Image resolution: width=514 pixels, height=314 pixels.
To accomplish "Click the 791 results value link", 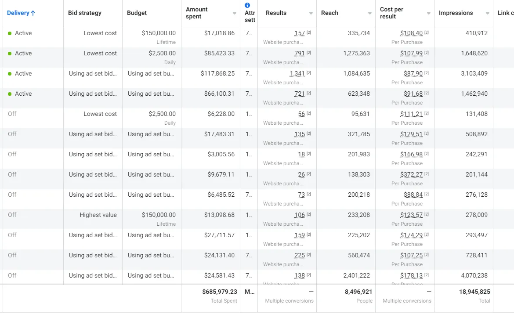I will click(300, 54).
